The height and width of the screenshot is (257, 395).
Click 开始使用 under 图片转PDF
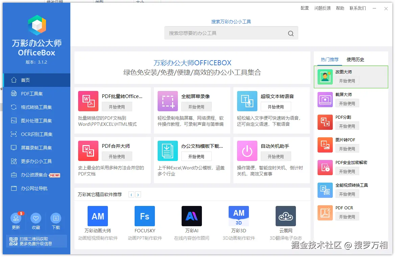point(347,149)
